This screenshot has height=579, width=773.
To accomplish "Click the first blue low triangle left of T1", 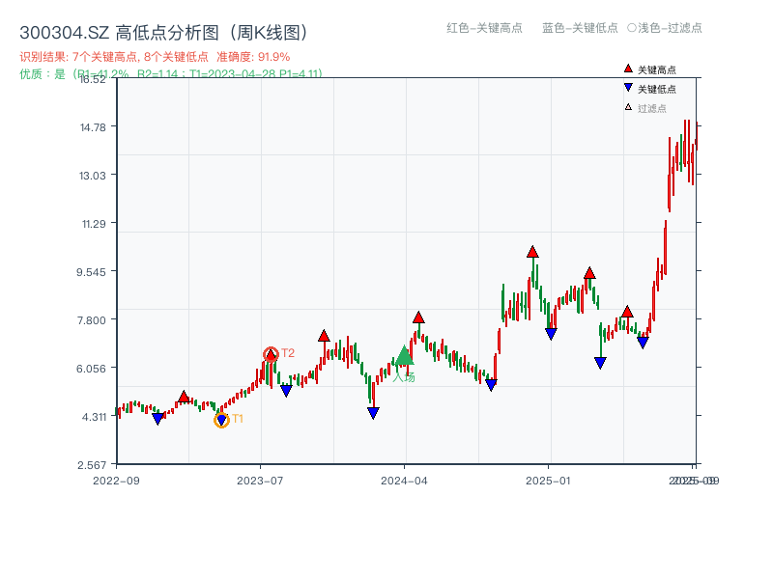I will [x=157, y=419].
